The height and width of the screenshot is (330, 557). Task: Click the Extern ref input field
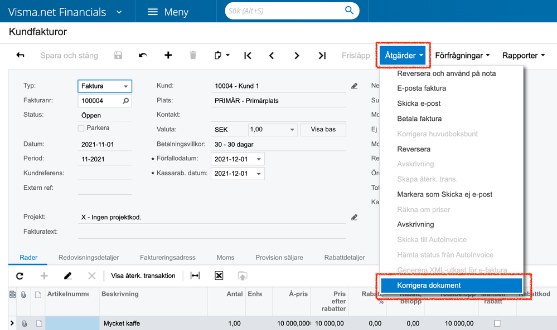tap(104, 188)
